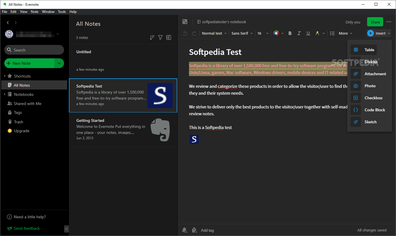Apply italic formatting
Image resolution: width=396 pixels, height=236 pixels.
(299, 33)
